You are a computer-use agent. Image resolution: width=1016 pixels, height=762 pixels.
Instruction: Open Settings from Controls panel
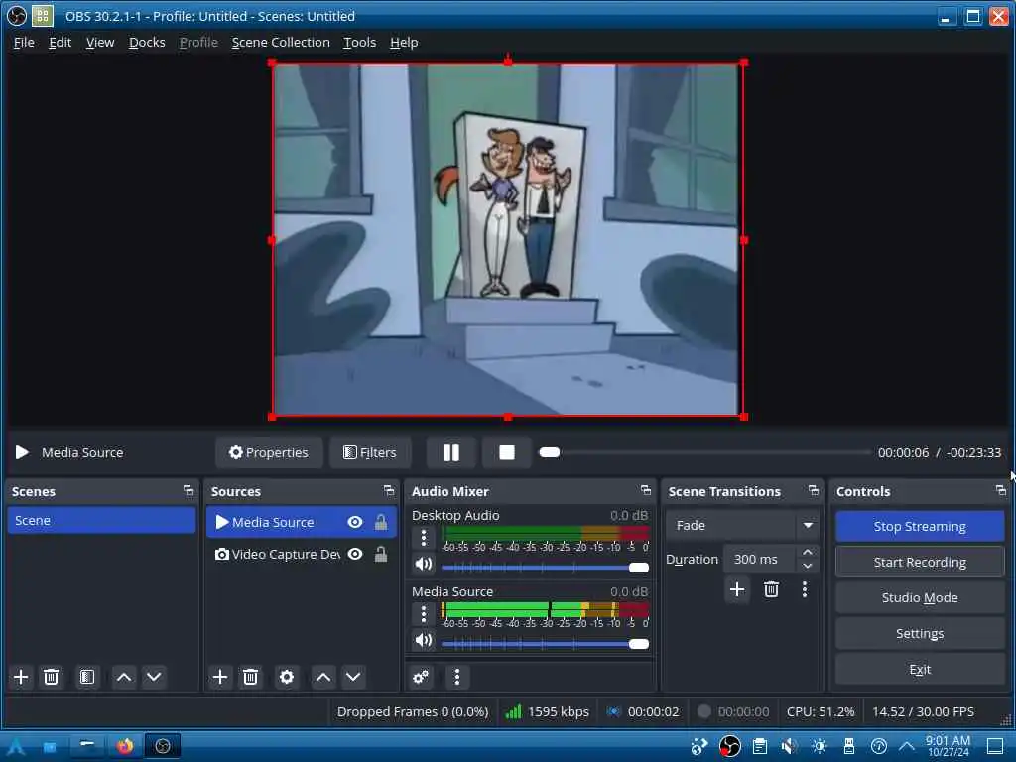click(x=920, y=633)
